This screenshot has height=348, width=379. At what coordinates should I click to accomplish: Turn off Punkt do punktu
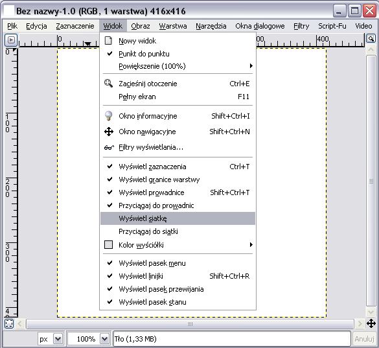point(178,54)
